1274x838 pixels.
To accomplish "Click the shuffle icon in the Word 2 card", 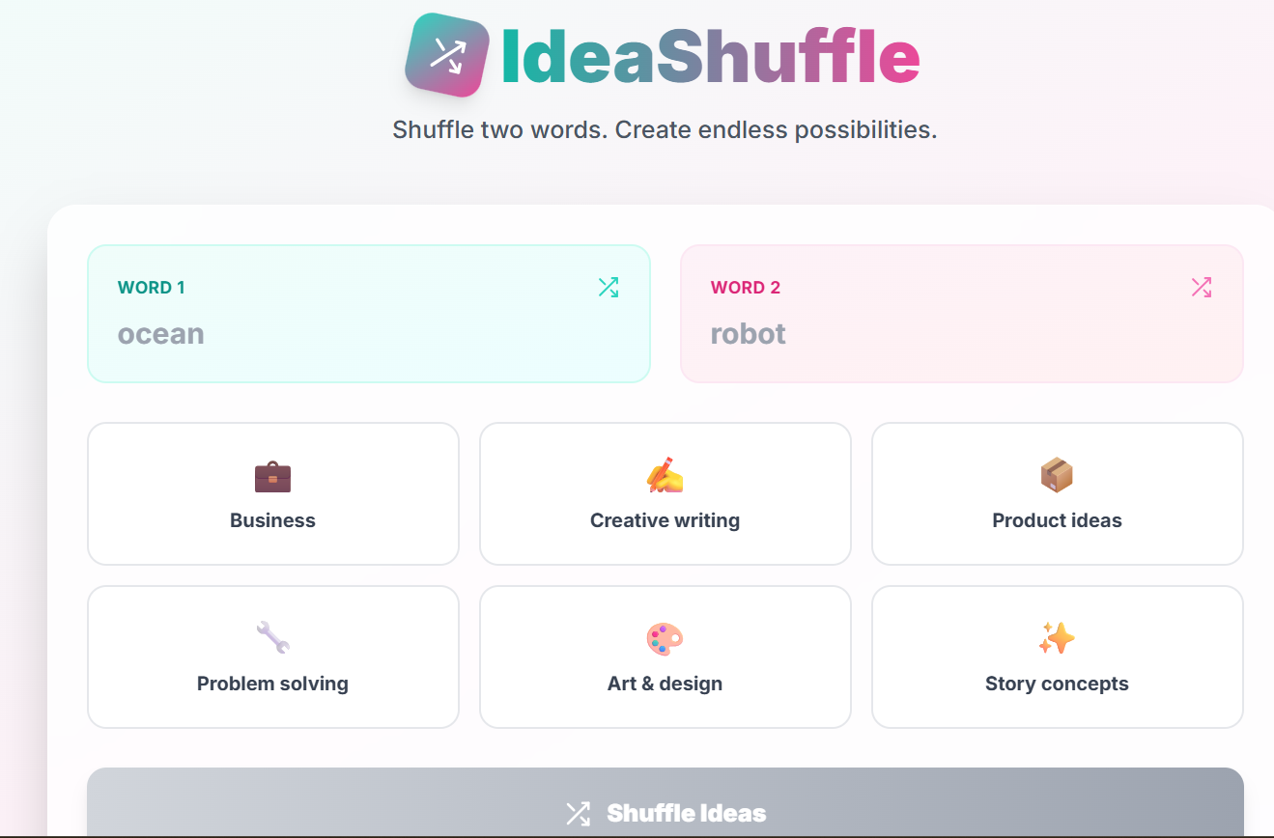I will [1201, 287].
